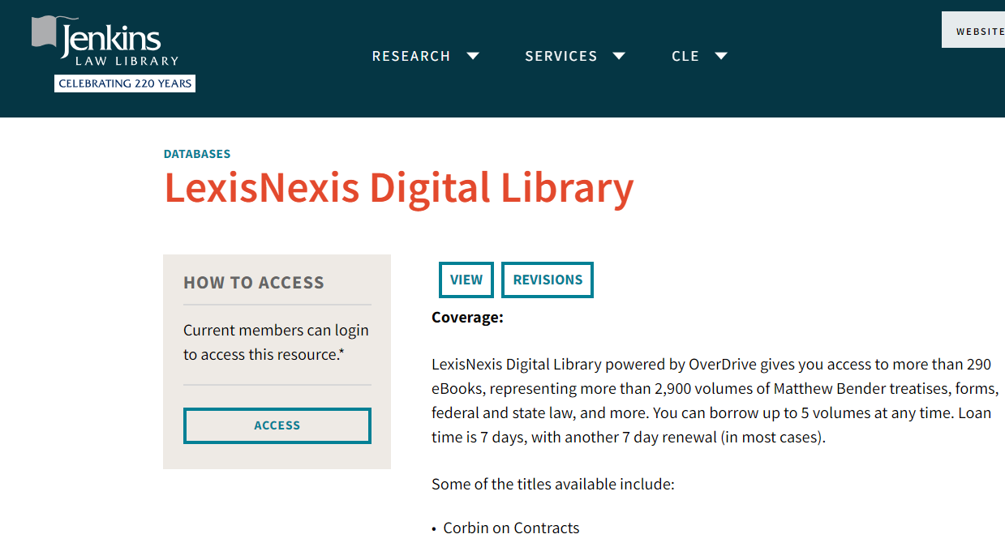Image resolution: width=1005 pixels, height=534 pixels.
Task: Click the Coverage: label
Action: (x=467, y=318)
